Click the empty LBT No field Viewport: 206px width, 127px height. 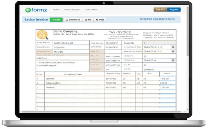(113, 51)
